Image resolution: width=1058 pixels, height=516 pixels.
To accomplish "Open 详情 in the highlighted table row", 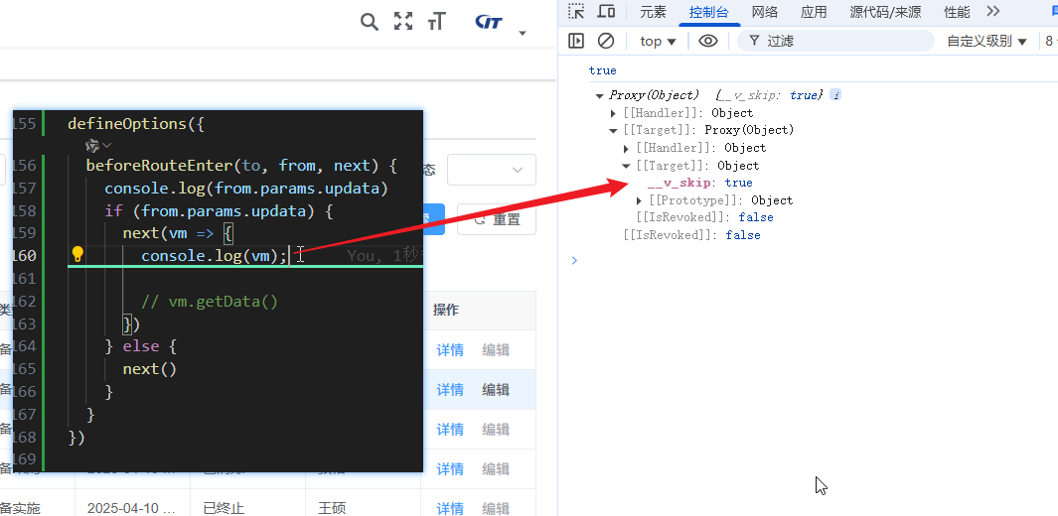I will 450,389.
